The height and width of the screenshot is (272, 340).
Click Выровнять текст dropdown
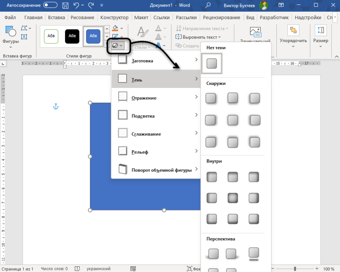[x=201, y=37]
